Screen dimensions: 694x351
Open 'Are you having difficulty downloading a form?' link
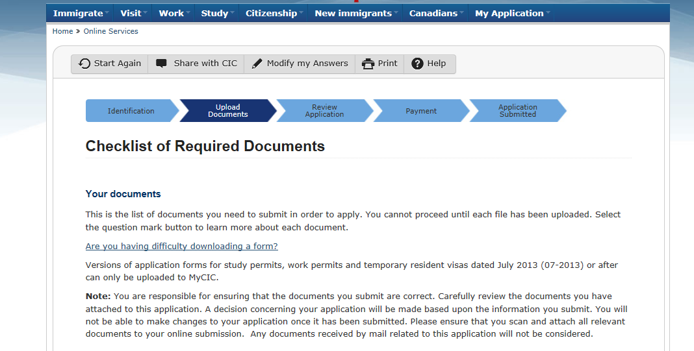[181, 247]
